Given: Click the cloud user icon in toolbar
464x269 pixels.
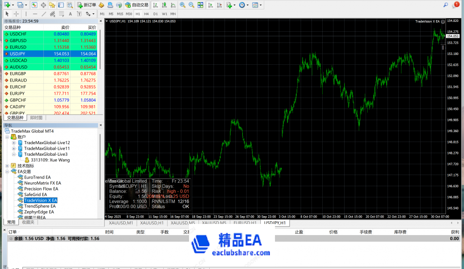Looking at the screenshot, I should 110,5.
